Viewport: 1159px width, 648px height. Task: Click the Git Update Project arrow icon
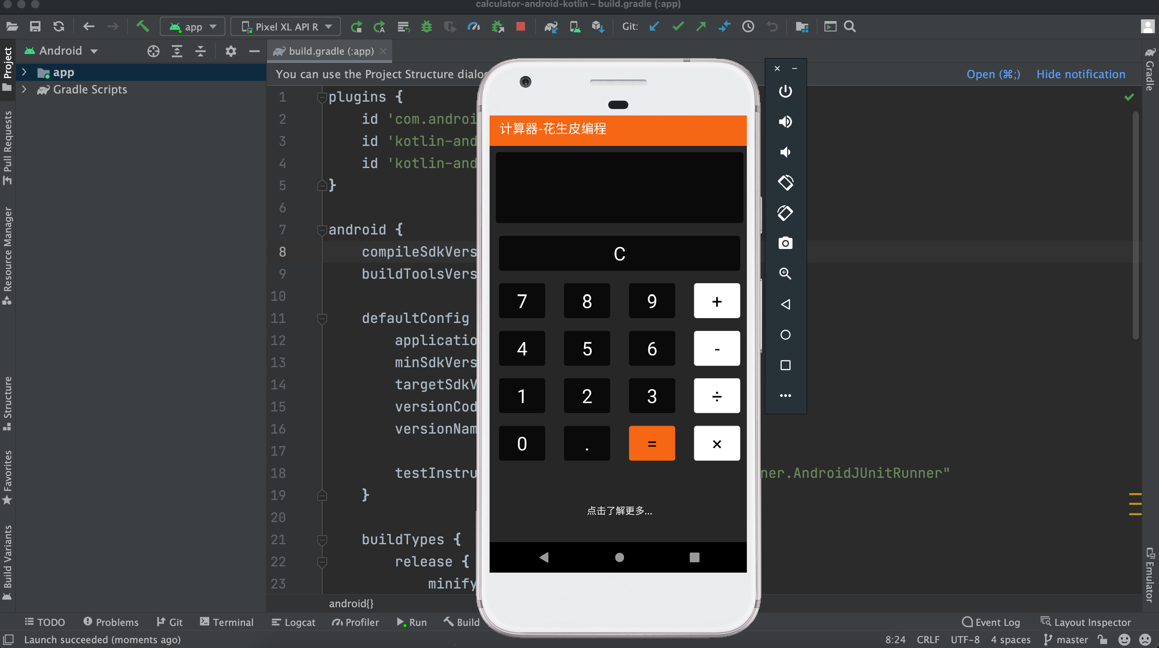pyautogui.click(x=654, y=27)
